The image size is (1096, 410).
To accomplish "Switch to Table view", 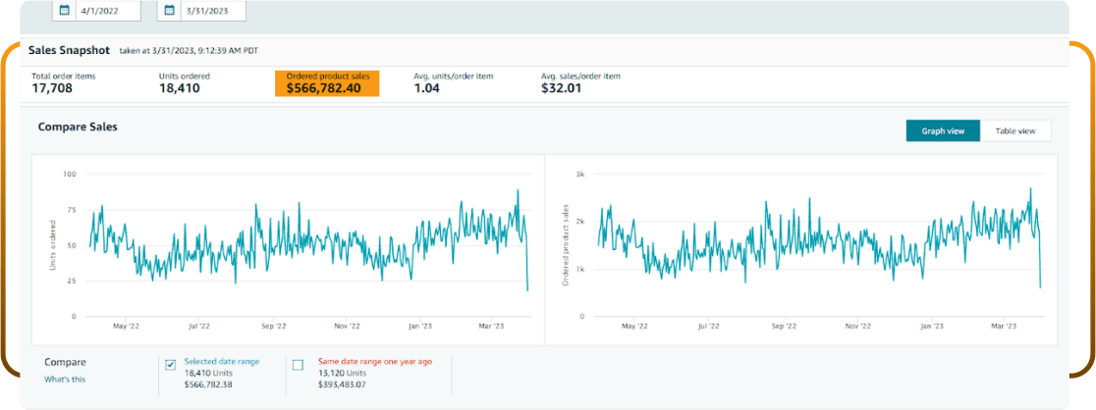I will [1015, 130].
